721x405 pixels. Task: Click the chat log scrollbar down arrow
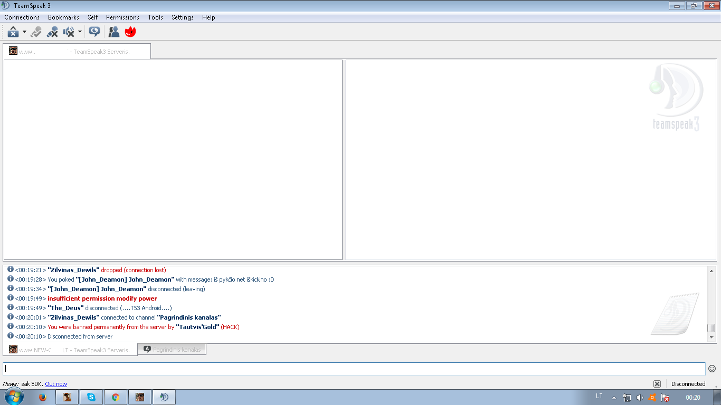point(711,337)
